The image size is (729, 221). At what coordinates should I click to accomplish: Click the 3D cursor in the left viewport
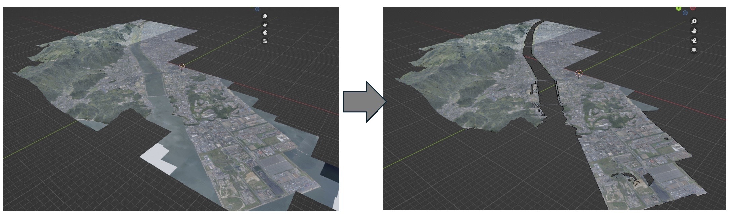pyautogui.click(x=182, y=66)
